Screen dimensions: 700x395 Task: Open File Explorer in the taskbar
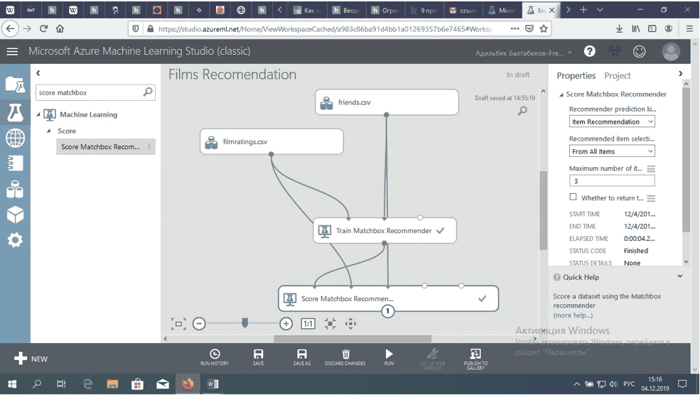[112, 384]
